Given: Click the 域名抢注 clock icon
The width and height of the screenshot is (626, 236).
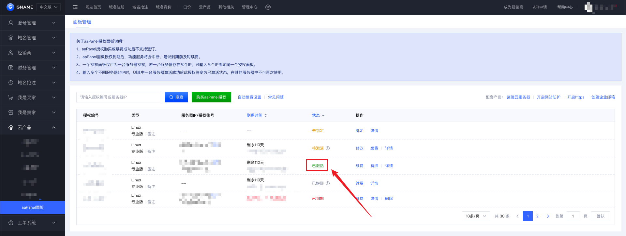Looking at the screenshot, I should [11, 83].
